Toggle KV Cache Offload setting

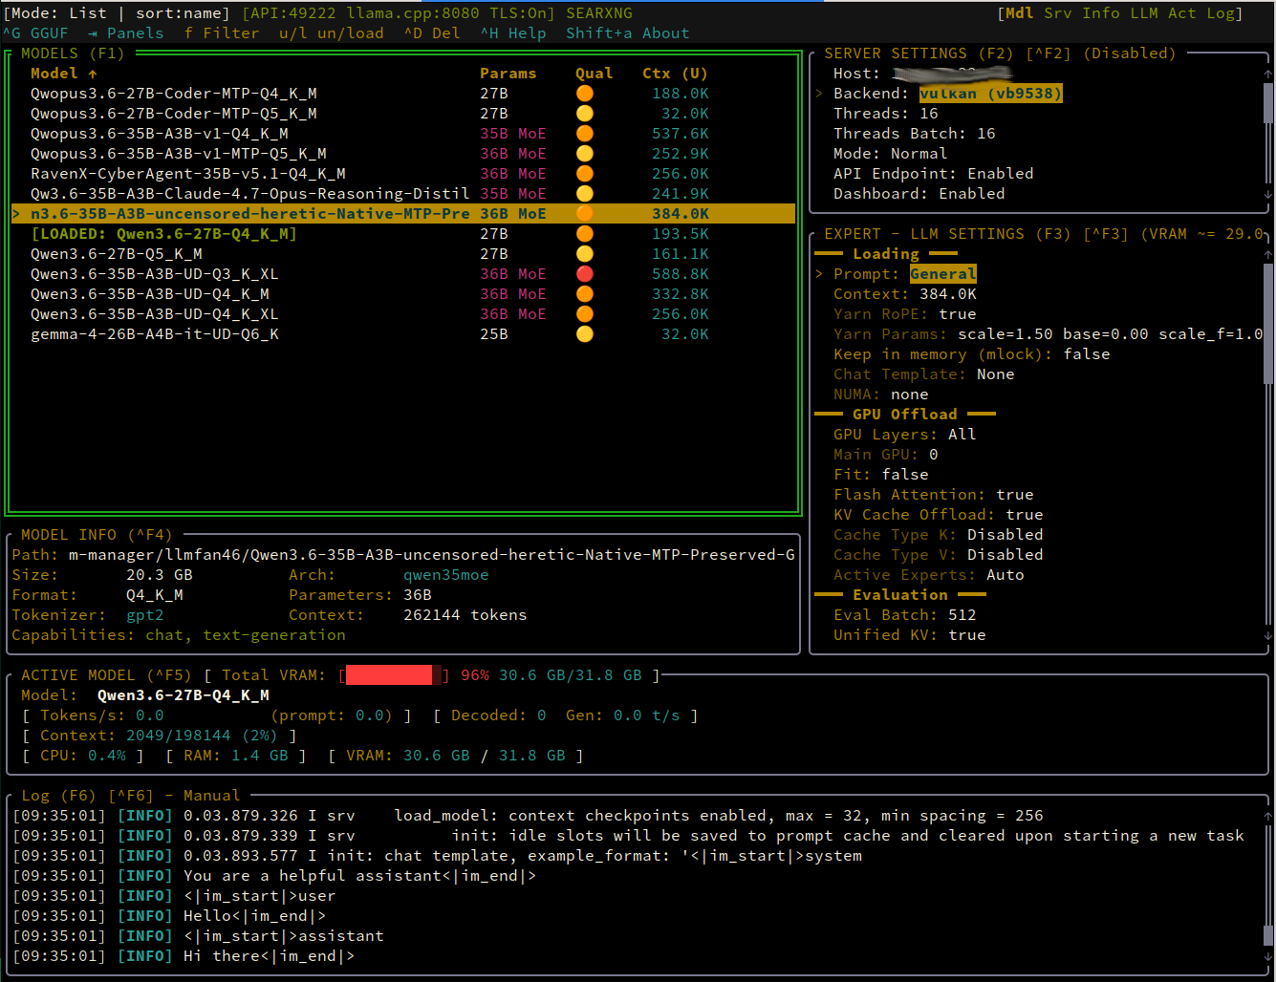click(939, 515)
